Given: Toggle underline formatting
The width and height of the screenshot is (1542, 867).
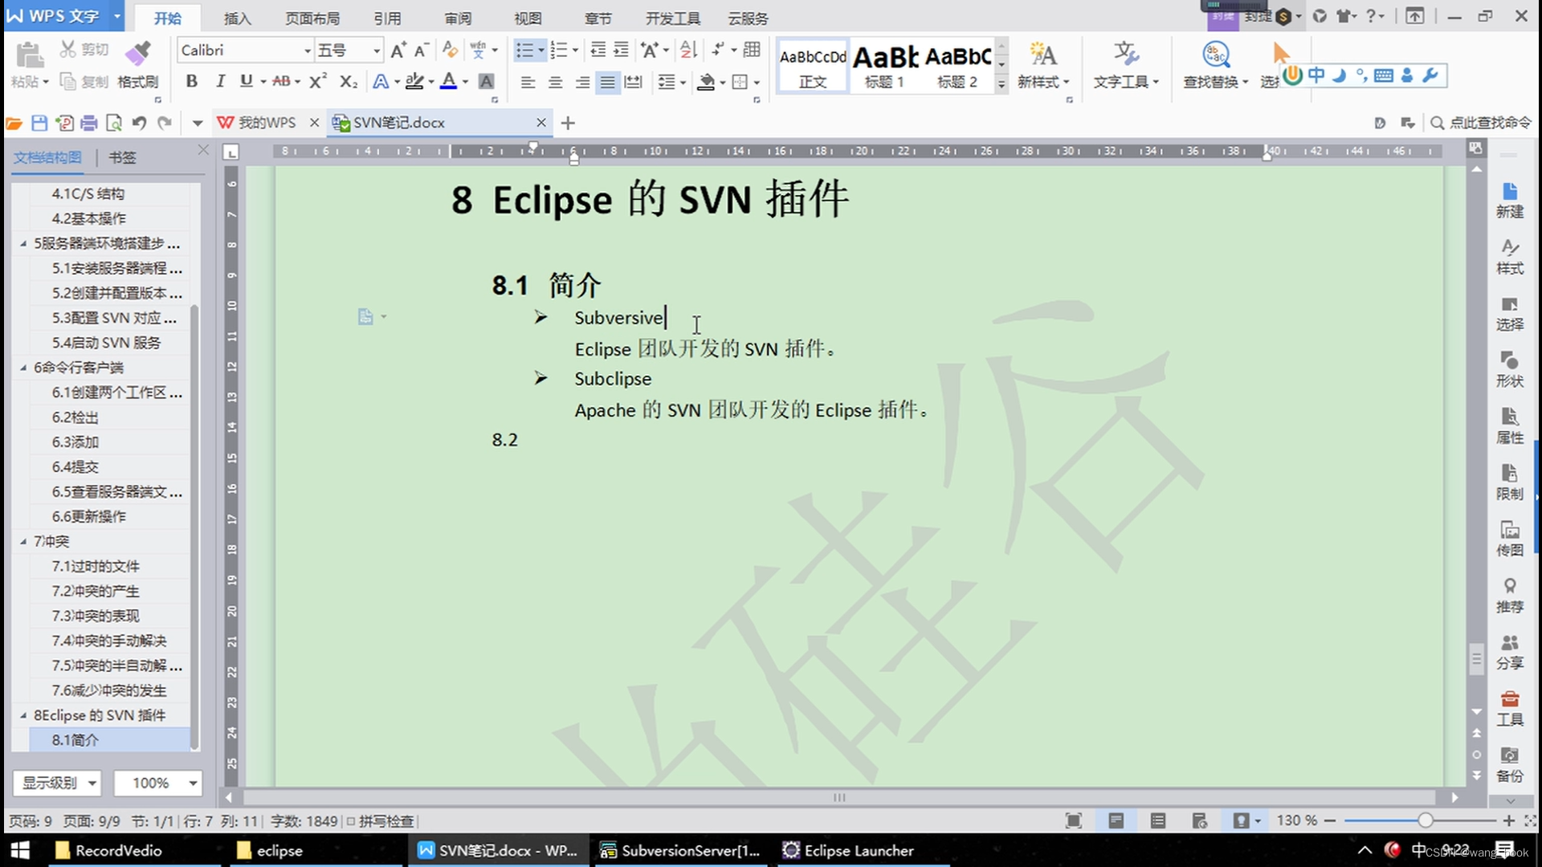Looking at the screenshot, I should click(x=246, y=81).
